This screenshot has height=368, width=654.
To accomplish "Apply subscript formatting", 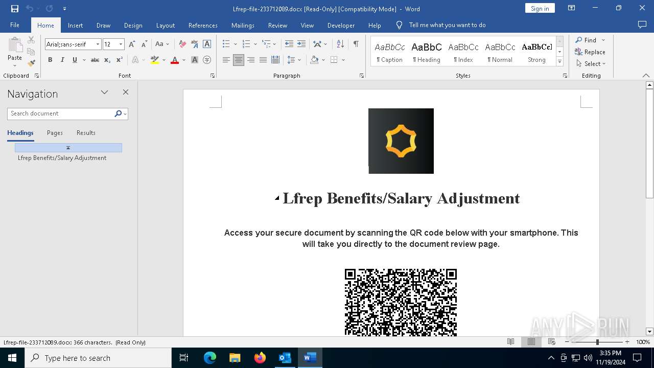I will (x=107, y=60).
